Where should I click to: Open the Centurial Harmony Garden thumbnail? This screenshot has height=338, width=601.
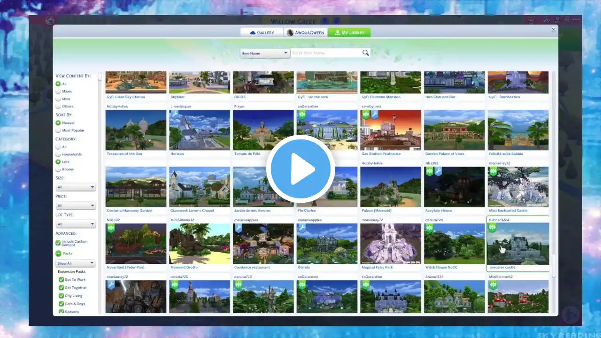click(136, 187)
